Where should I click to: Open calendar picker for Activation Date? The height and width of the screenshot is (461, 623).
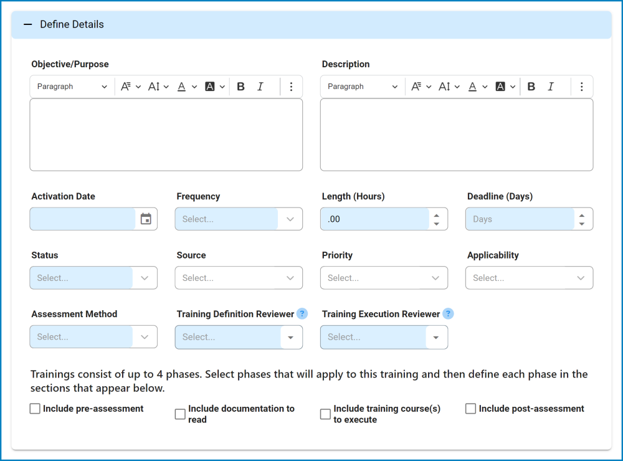pos(146,219)
